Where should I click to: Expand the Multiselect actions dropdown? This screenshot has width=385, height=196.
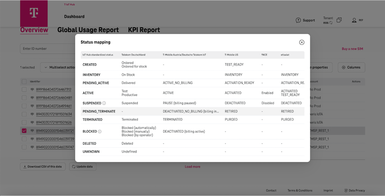[x=59, y=67]
